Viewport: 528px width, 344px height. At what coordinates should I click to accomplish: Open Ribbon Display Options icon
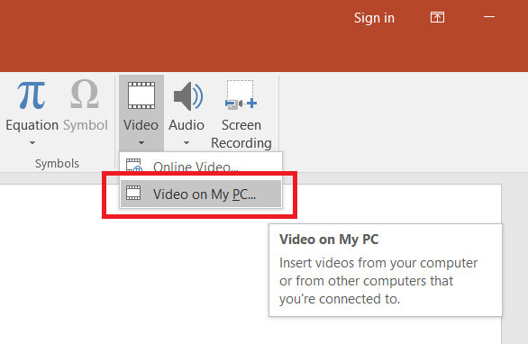tap(437, 17)
